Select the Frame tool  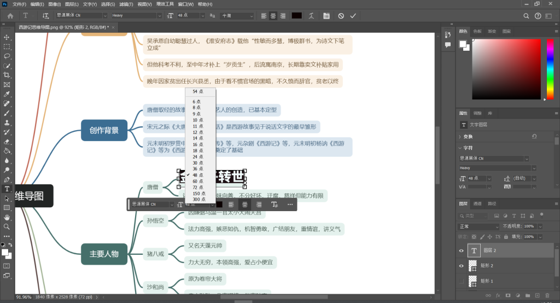[7, 85]
